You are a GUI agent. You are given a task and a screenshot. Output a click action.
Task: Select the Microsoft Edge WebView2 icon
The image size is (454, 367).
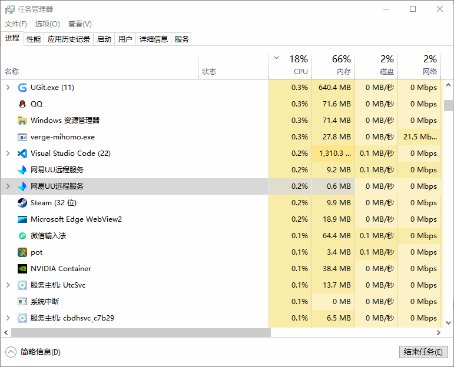[22, 219]
